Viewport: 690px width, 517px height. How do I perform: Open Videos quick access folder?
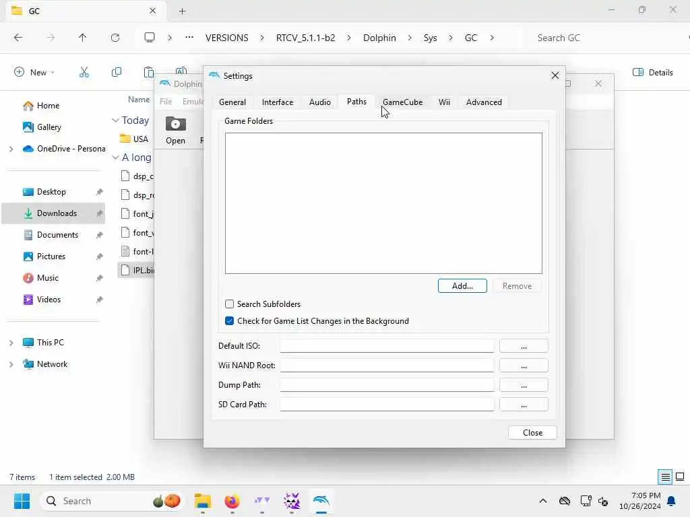49,300
